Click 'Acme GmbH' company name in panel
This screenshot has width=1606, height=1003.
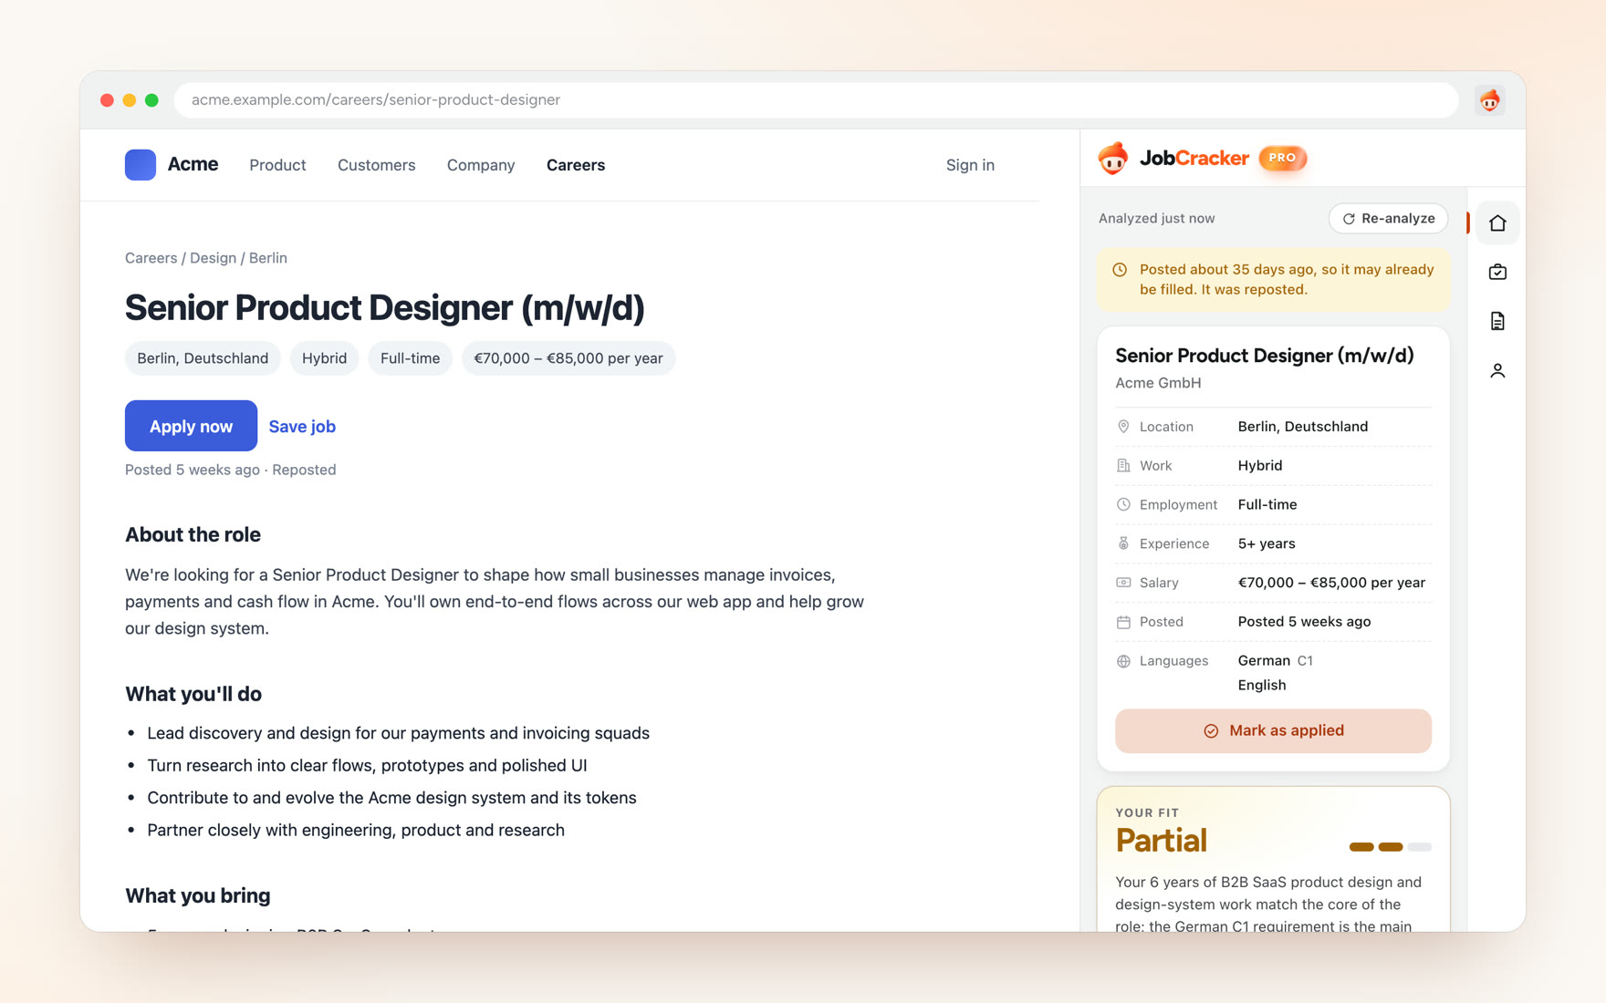click(x=1158, y=383)
